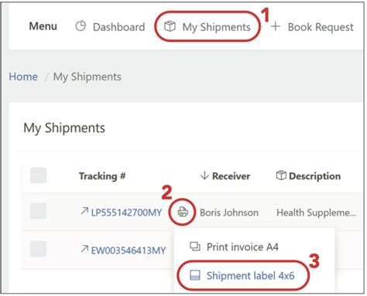Click arrow icon next to EW003546413MY
This screenshot has height=296, width=367.
pyautogui.click(x=84, y=249)
